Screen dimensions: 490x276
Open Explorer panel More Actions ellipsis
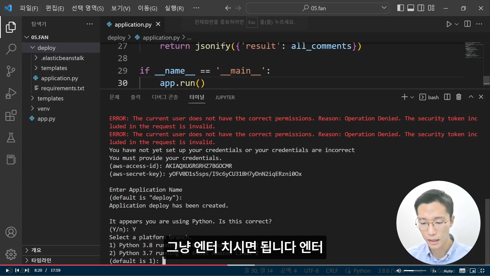[90, 24]
